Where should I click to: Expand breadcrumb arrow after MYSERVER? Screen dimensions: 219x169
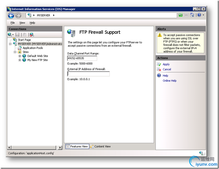tap(54, 15)
